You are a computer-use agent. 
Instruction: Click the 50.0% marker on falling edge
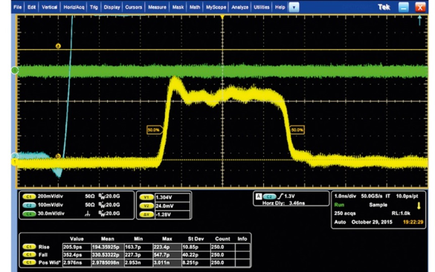[x=297, y=130]
